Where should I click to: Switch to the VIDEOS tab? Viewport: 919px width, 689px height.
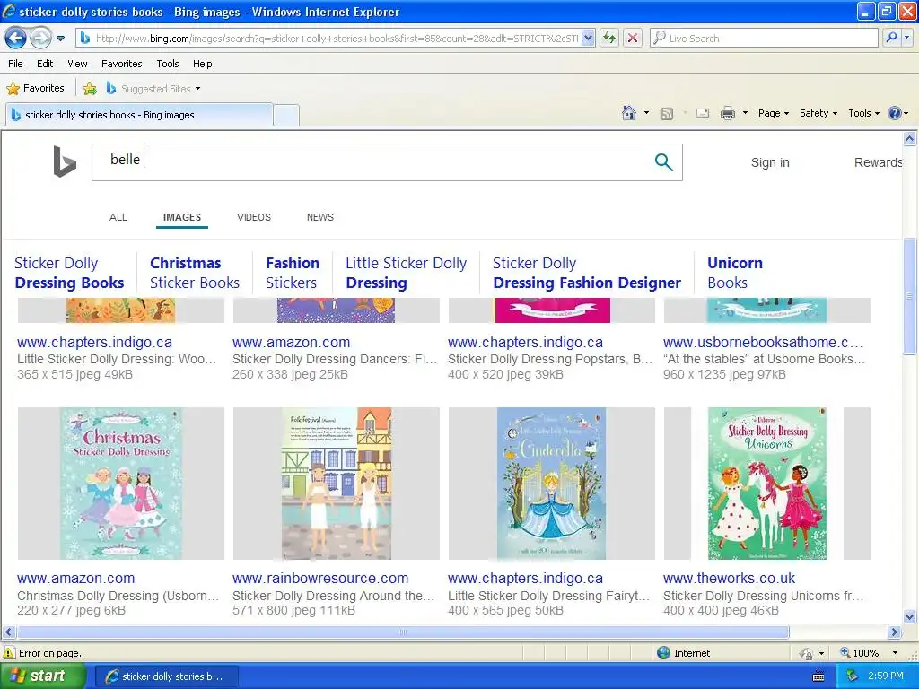[x=254, y=217]
